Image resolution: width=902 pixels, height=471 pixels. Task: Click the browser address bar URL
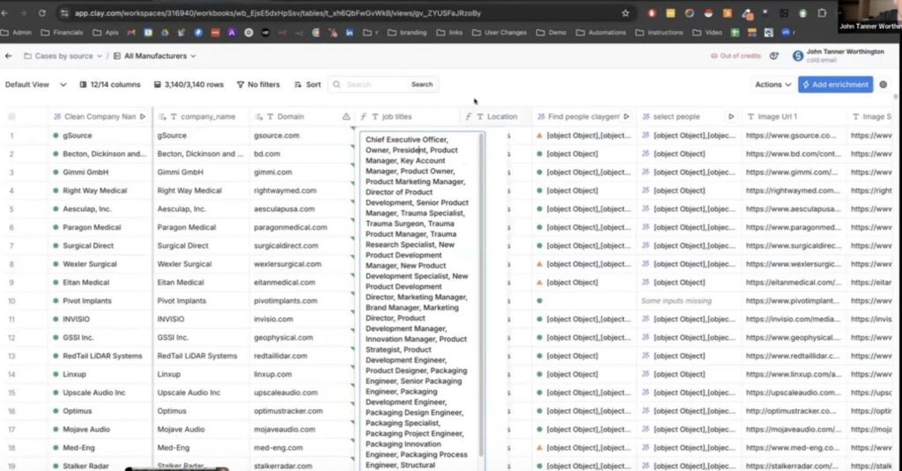(x=277, y=12)
